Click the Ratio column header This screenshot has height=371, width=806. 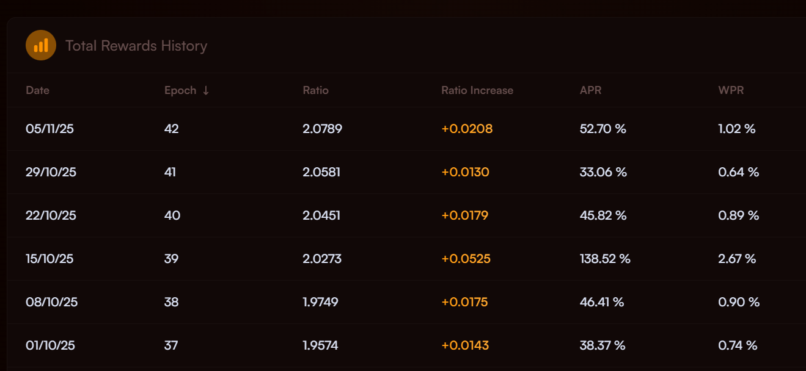(x=315, y=90)
